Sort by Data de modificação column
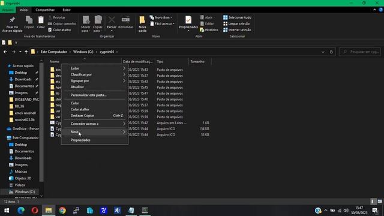This screenshot has height=216, width=384. click(138, 61)
